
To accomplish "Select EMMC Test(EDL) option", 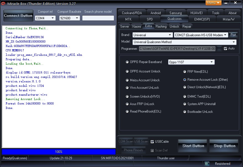I will (x=185, y=96).
